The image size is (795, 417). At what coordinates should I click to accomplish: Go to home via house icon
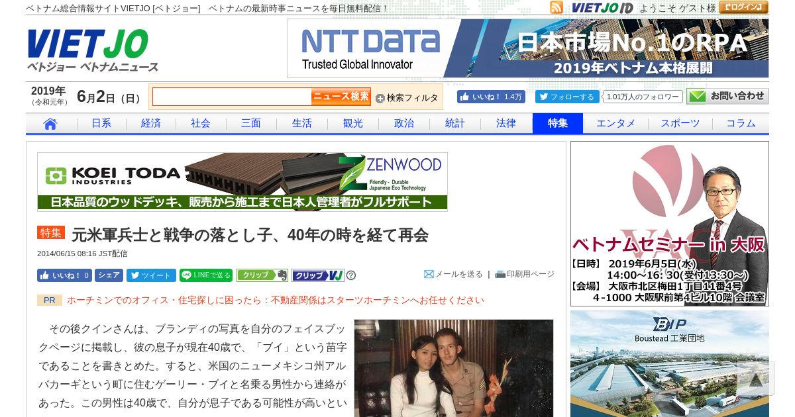coord(51,124)
